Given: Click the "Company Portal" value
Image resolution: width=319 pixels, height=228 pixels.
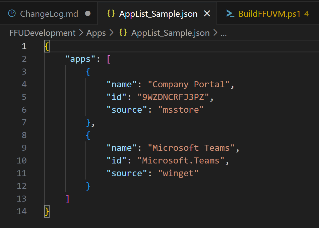Looking at the screenshot, I should (189, 85).
